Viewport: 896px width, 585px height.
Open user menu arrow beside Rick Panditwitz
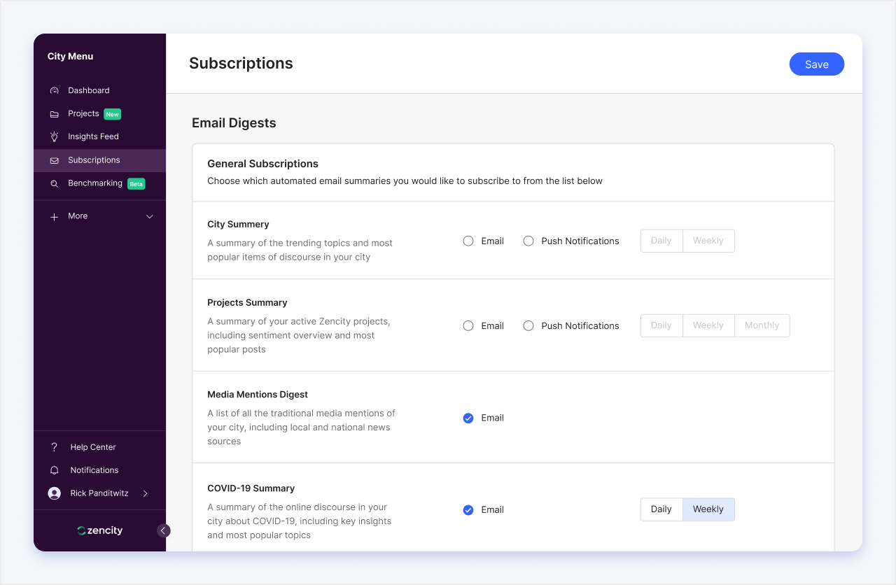[146, 493]
